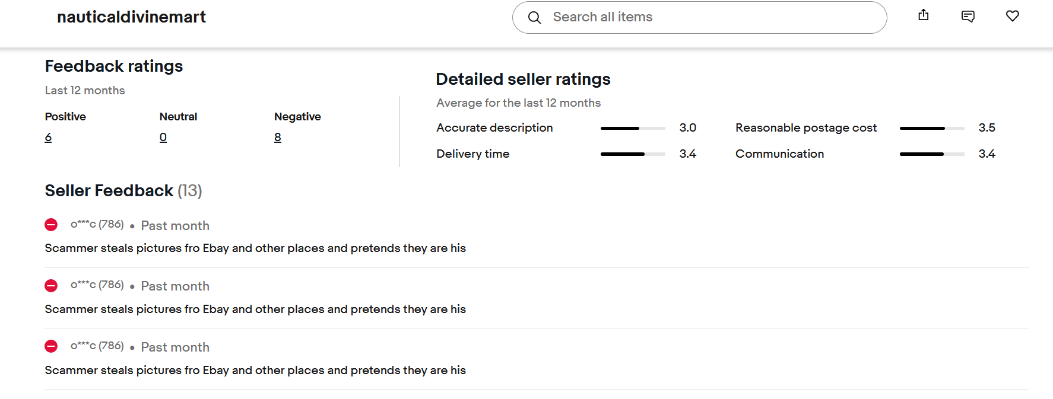Click third negative feedback red icon
This screenshot has width=1053, height=399.
tap(51, 346)
